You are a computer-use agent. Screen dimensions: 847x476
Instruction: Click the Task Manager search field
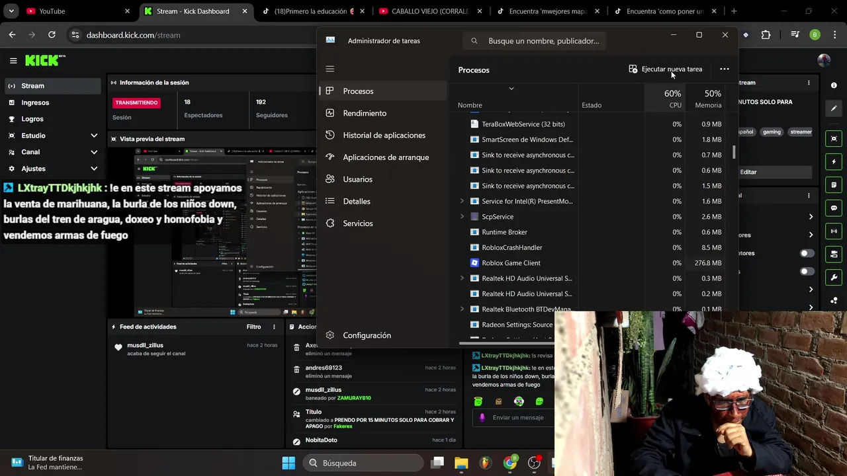[533, 41]
